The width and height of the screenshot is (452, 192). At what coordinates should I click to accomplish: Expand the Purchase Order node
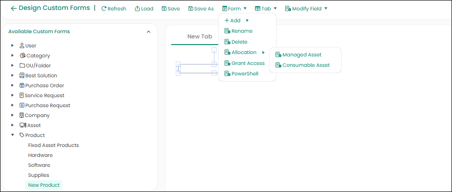13,85
